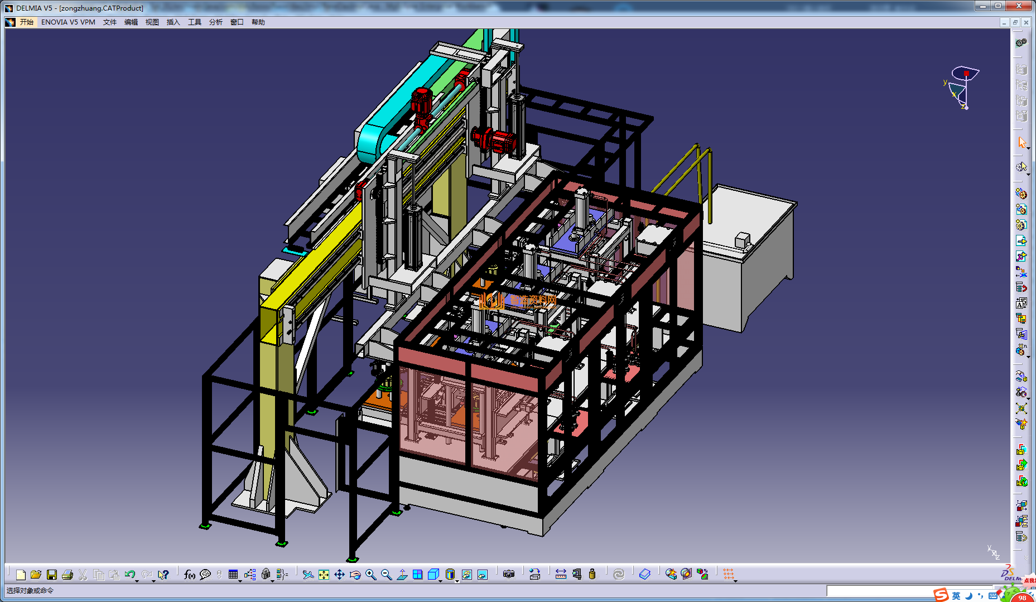Click the Print icon
This screenshot has height=602, width=1036.
68,574
